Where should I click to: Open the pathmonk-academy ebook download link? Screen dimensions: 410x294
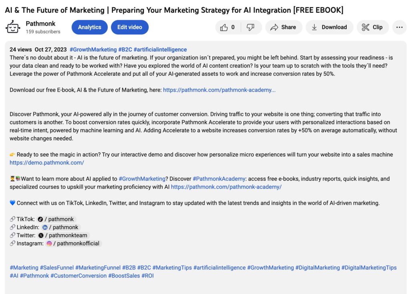click(219, 90)
